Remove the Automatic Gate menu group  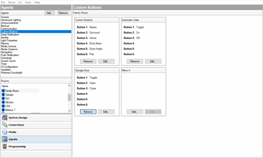[135, 61]
